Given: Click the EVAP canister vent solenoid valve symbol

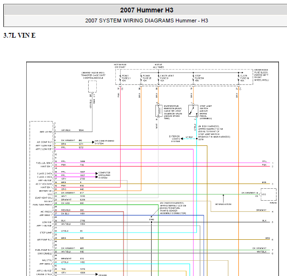Looking at the screenshot, I should (159, 111).
